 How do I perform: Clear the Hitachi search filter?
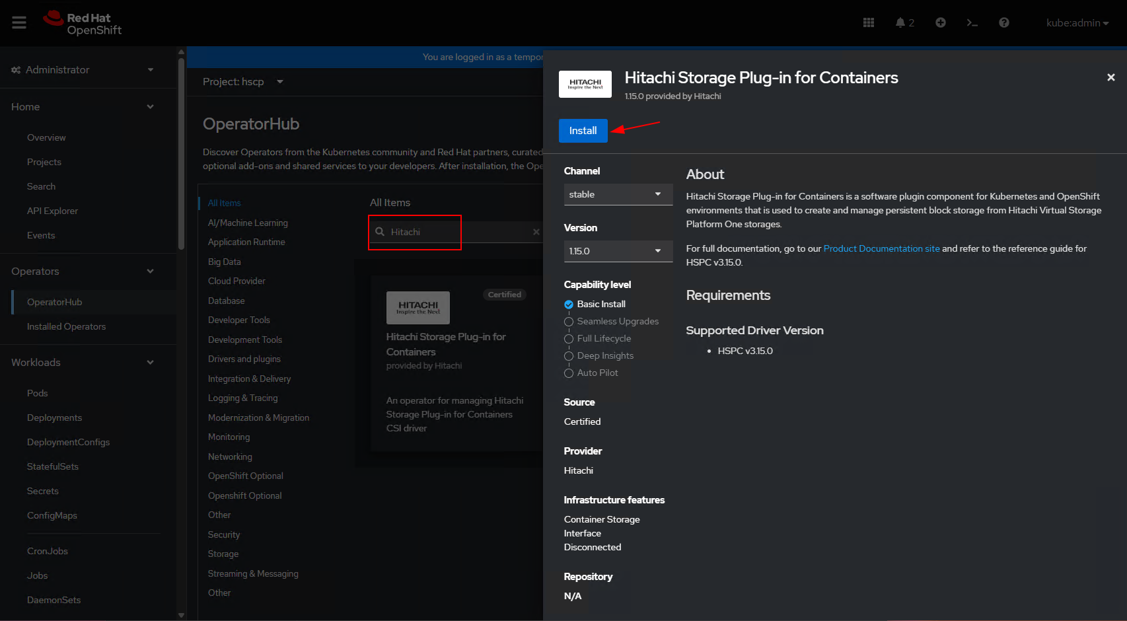(x=536, y=232)
